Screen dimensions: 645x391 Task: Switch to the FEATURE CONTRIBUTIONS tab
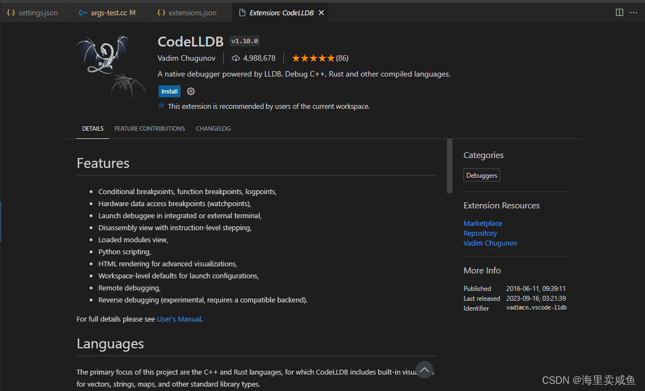pyautogui.click(x=149, y=129)
